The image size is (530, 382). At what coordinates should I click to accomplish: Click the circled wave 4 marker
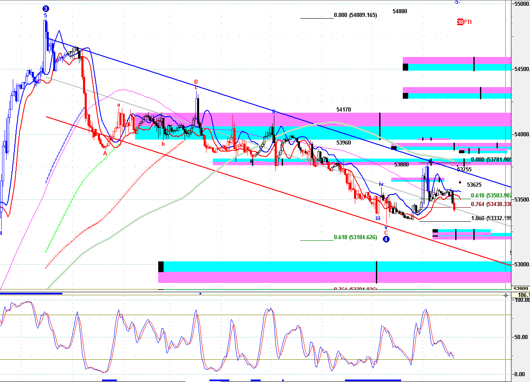pyautogui.click(x=386, y=239)
